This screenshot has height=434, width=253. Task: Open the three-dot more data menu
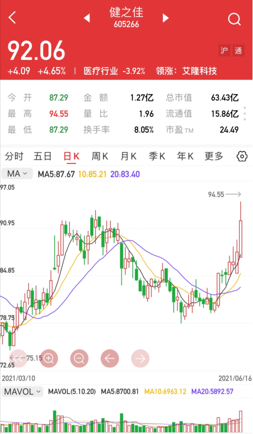click(x=245, y=113)
